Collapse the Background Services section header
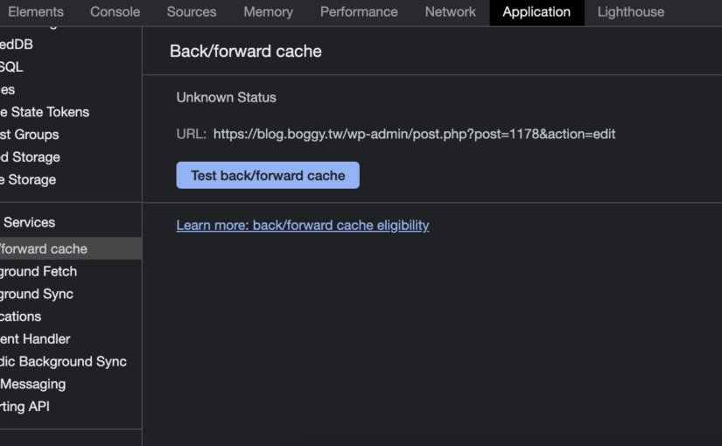Viewport: 722px width, 446px height. [28, 223]
